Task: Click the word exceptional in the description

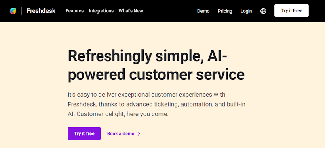Action: click(132, 95)
